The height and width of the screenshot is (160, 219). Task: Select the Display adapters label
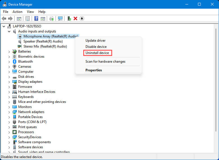click(x=30, y=82)
